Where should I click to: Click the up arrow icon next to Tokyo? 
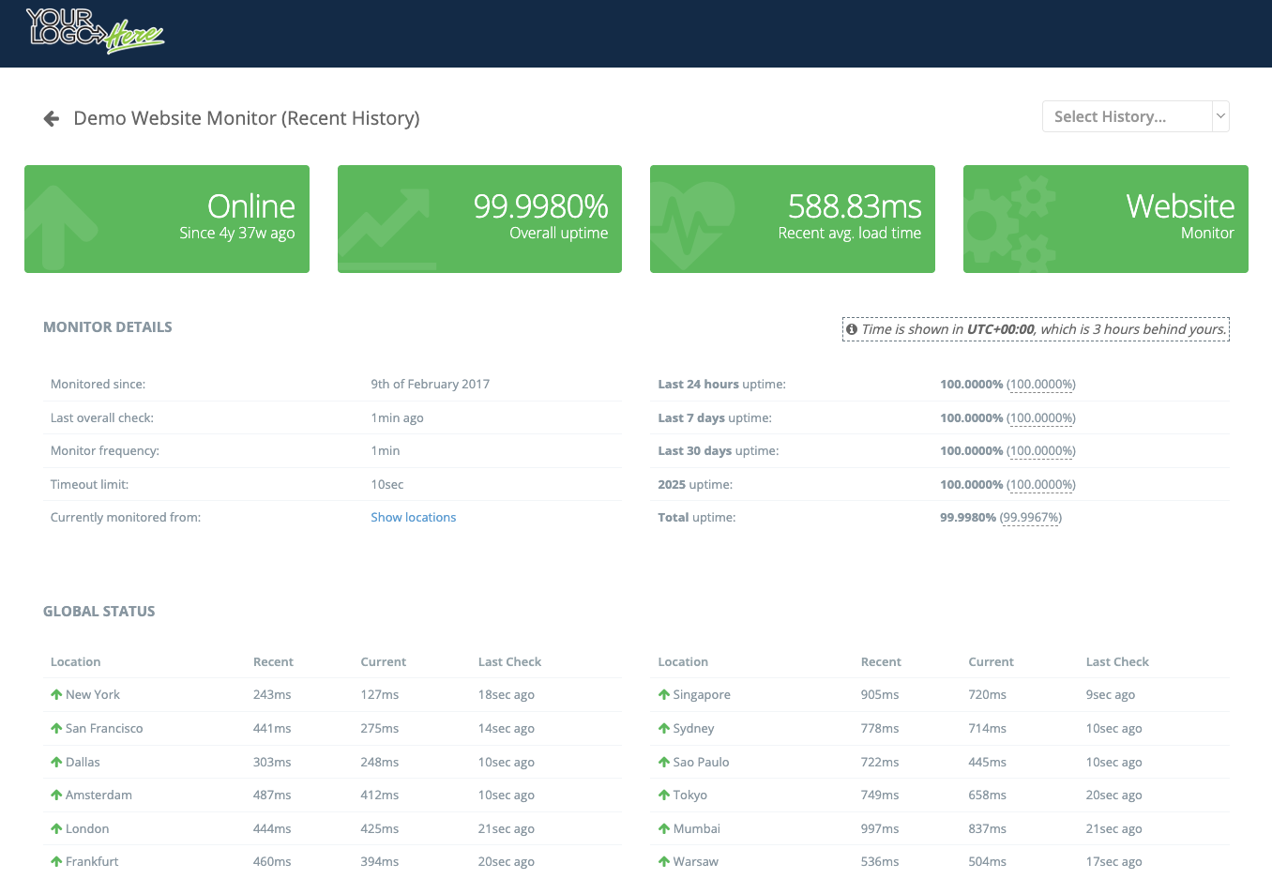pos(664,796)
